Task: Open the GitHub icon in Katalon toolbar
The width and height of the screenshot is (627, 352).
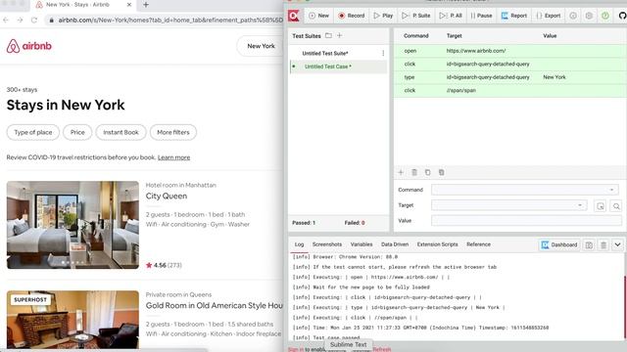Action: coord(622,16)
